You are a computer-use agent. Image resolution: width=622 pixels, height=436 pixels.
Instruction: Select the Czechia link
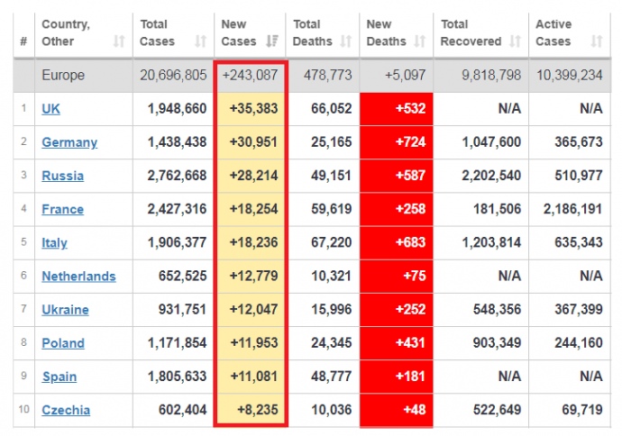tap(66, 410)
